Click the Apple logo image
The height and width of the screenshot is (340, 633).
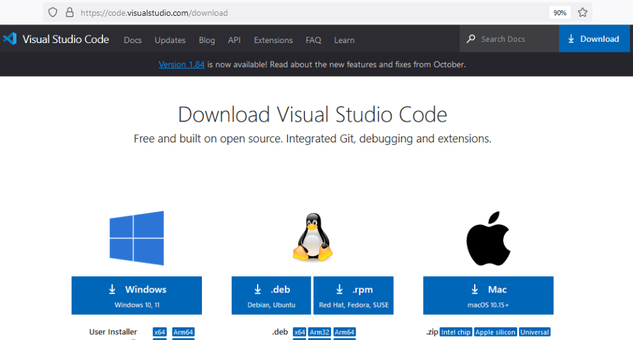click(489, 238)
